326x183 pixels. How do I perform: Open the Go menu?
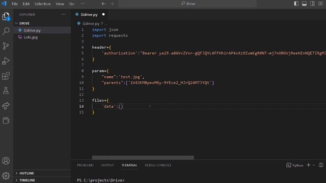[71, 4]
